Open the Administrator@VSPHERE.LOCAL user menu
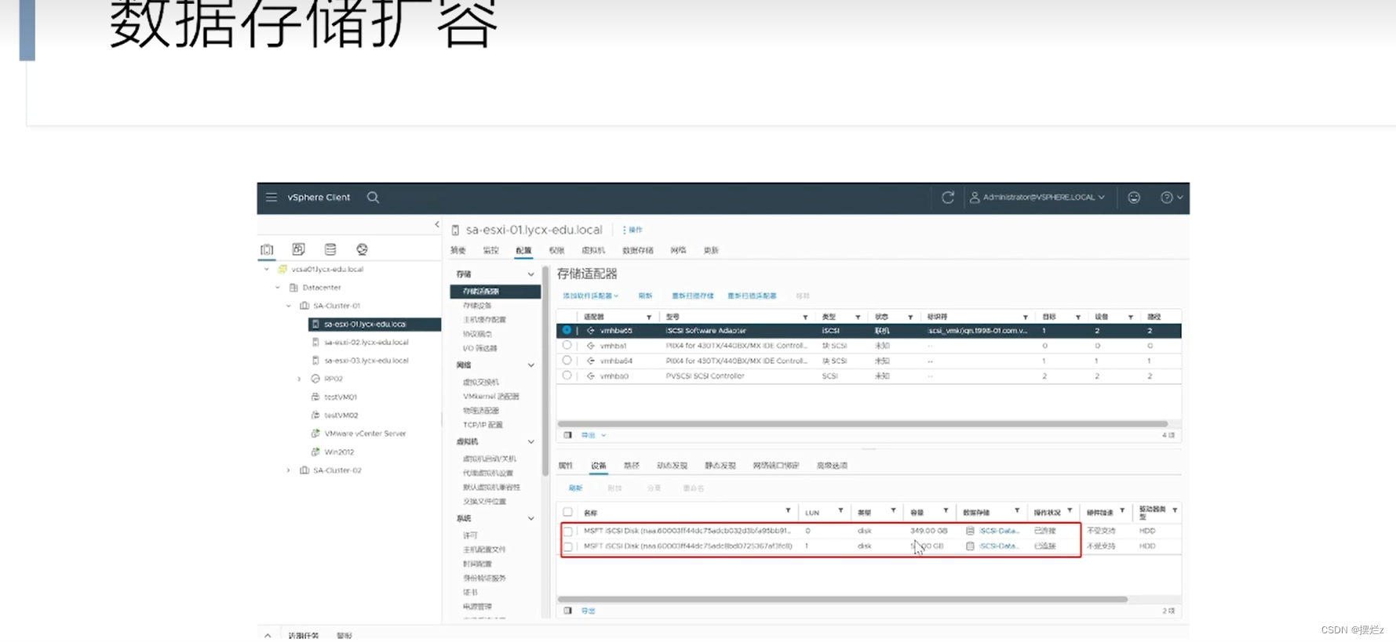 1037,198
